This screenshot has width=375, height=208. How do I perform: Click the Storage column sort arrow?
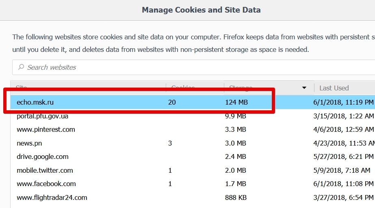pos(304,88)
